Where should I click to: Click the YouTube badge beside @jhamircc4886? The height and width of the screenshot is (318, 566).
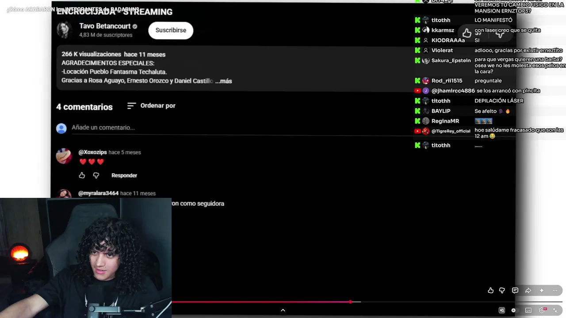pos(417,91)
